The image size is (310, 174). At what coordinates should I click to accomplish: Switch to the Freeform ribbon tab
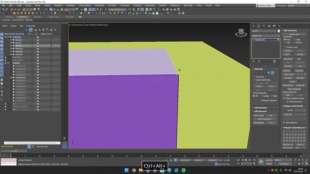[23, 17]
